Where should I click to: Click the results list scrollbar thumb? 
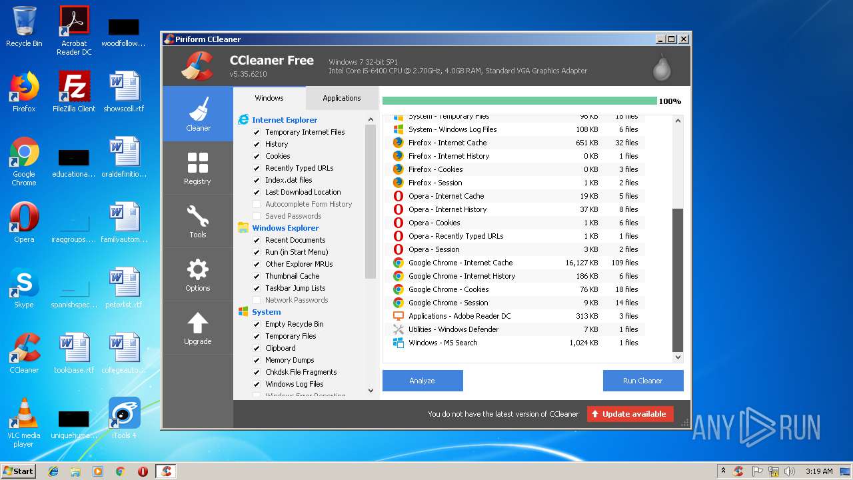(x=678, y=280)
